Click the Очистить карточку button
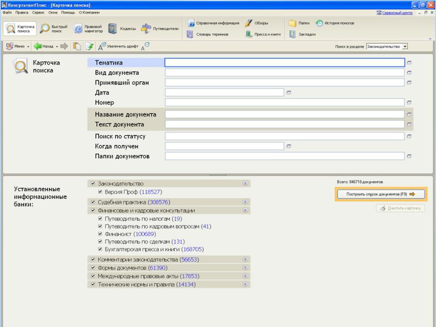This screenshot has width=436, height=327. coord(401,208)
